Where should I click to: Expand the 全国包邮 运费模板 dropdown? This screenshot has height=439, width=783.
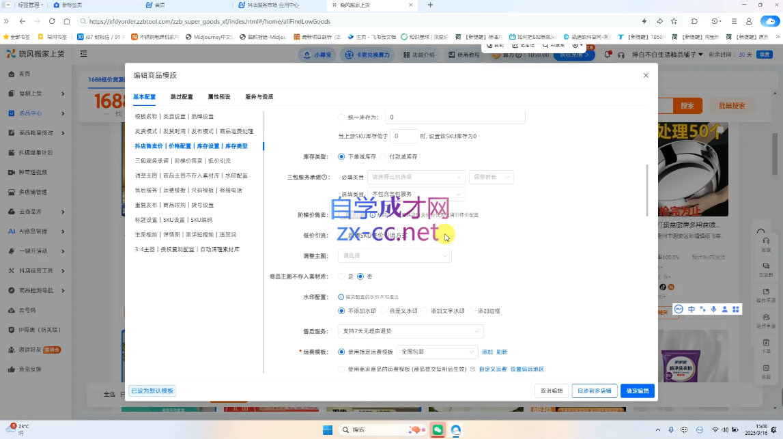click(x=437, y=352)
